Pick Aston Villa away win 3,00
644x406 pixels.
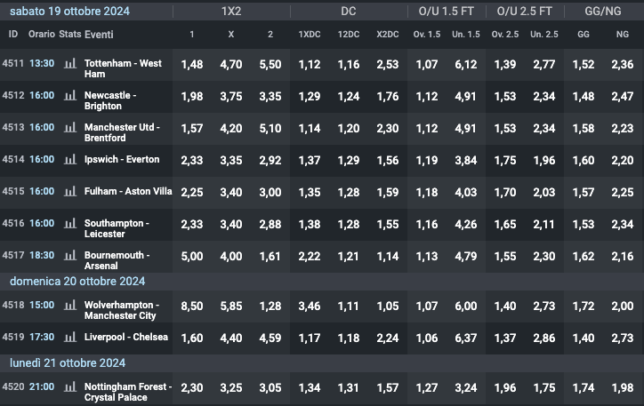pyautogui.click(x=270, y=192)
